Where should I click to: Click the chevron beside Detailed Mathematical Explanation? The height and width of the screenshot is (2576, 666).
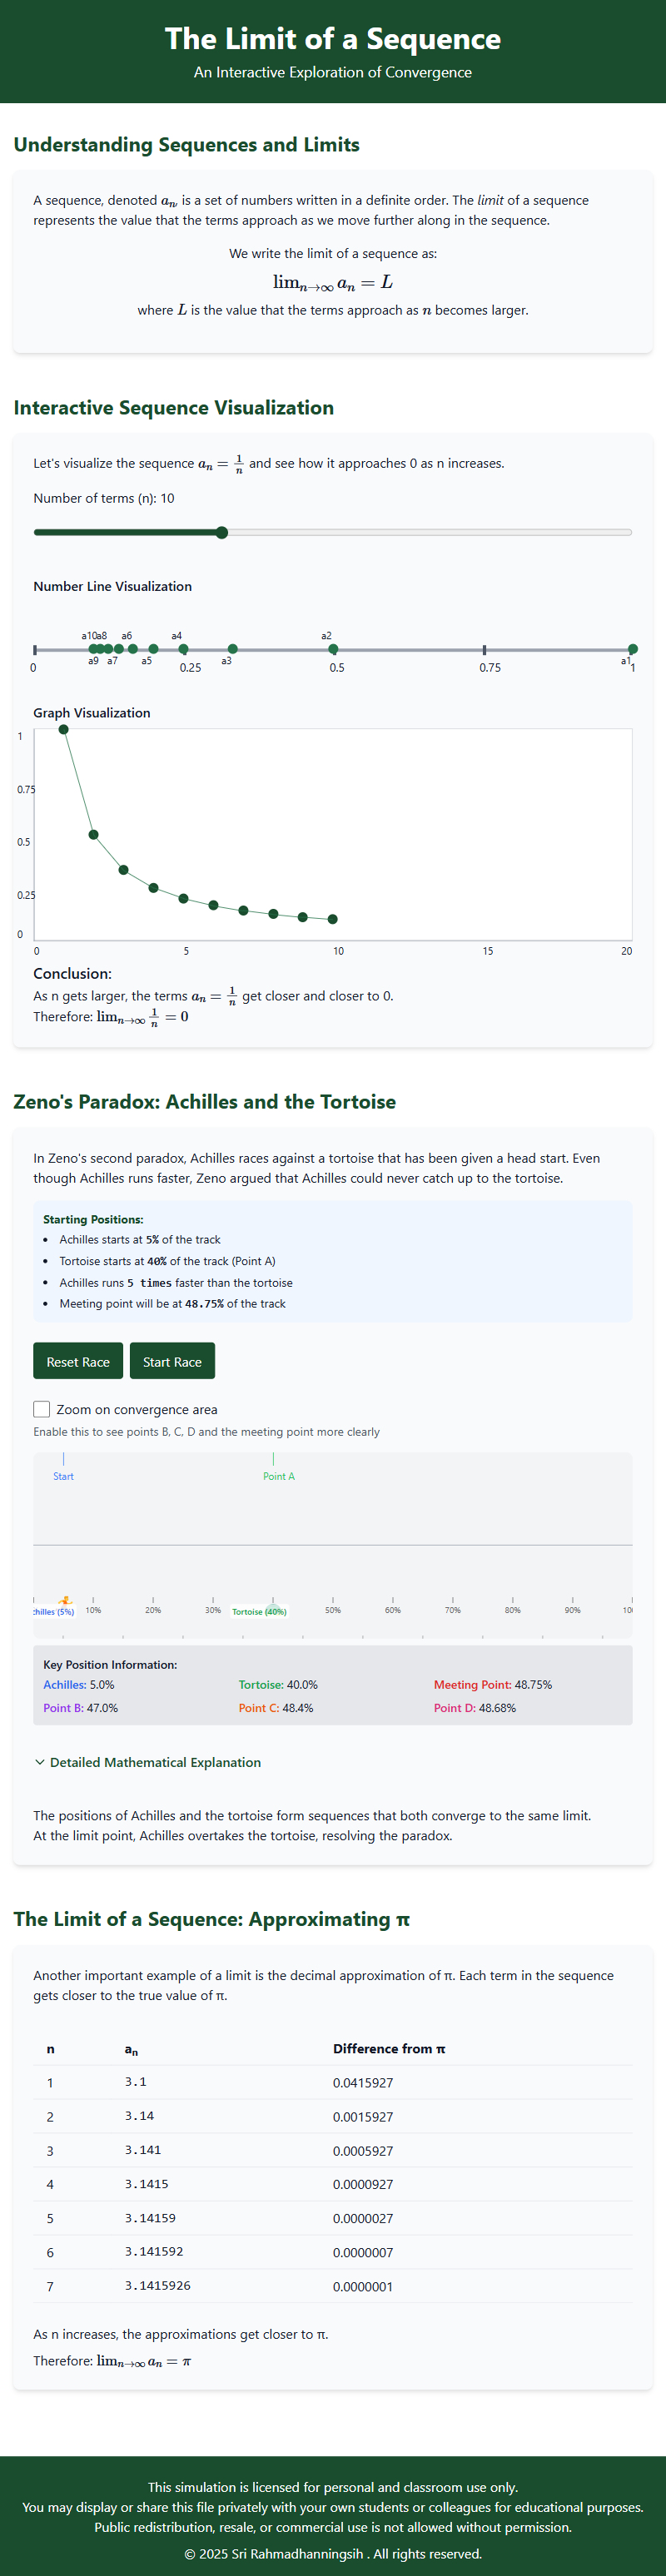click(40, 1762)
